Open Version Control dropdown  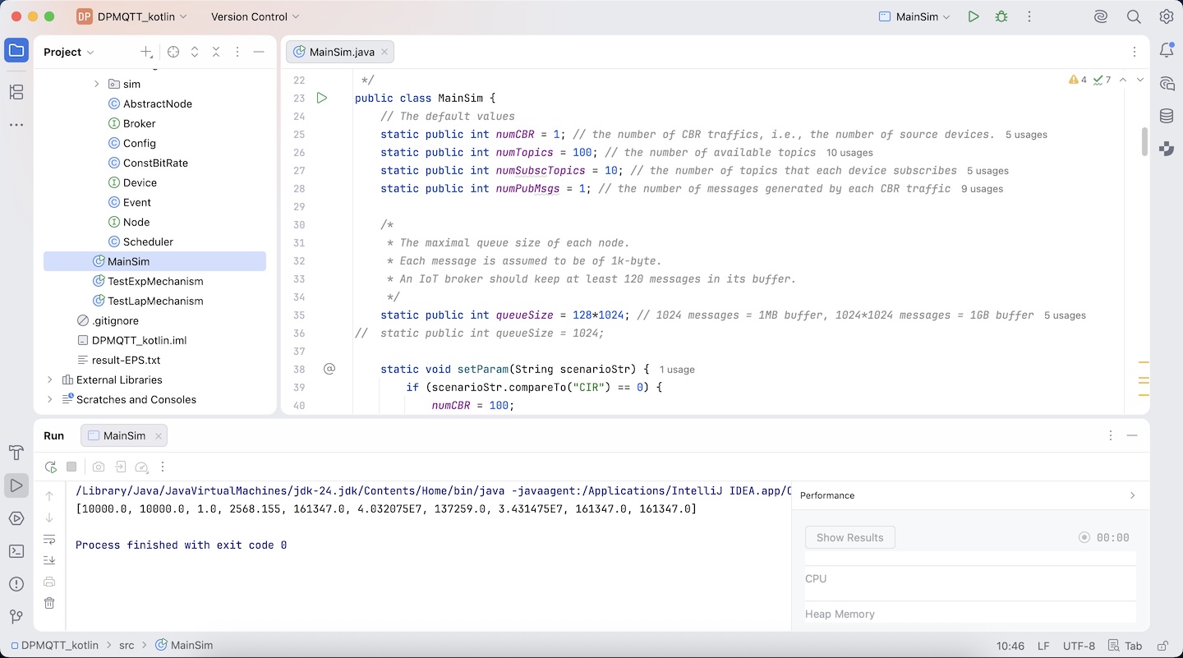point(255,16)
